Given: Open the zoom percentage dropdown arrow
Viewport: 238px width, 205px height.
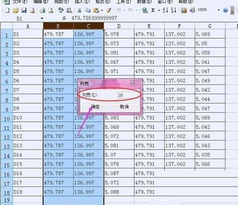Looking at the screenshot, I should point(219,10).
